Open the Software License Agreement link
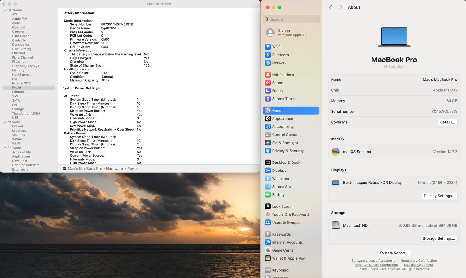This screenshot has height=278, width=466. (373, 261)
